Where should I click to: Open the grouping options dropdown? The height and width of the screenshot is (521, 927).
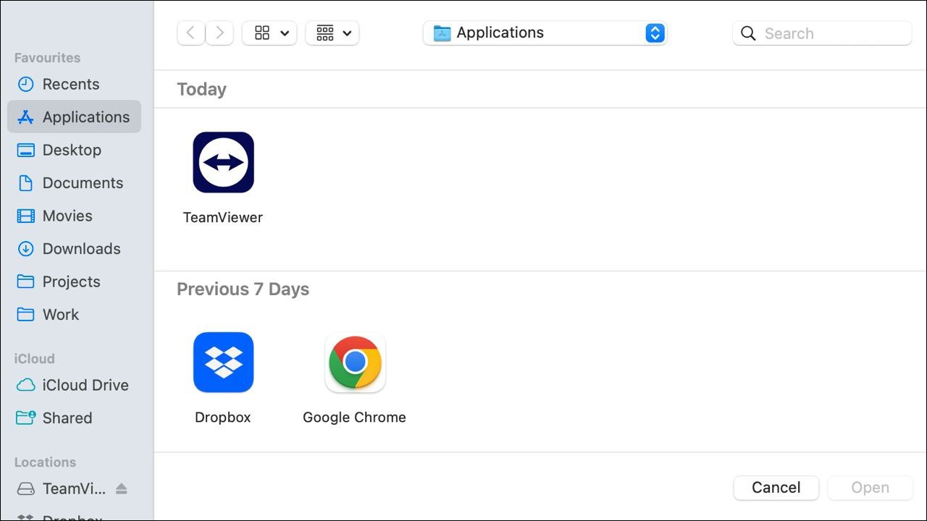coord(332,33)
